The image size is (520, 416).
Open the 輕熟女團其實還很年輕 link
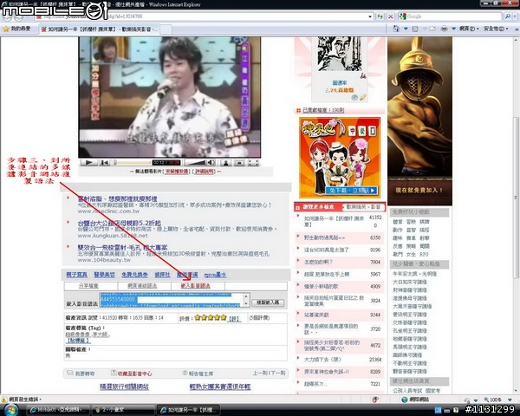[220, 387]
